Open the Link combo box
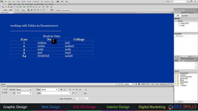This screenshot has height=111, width=198. (x=56, y=93)
